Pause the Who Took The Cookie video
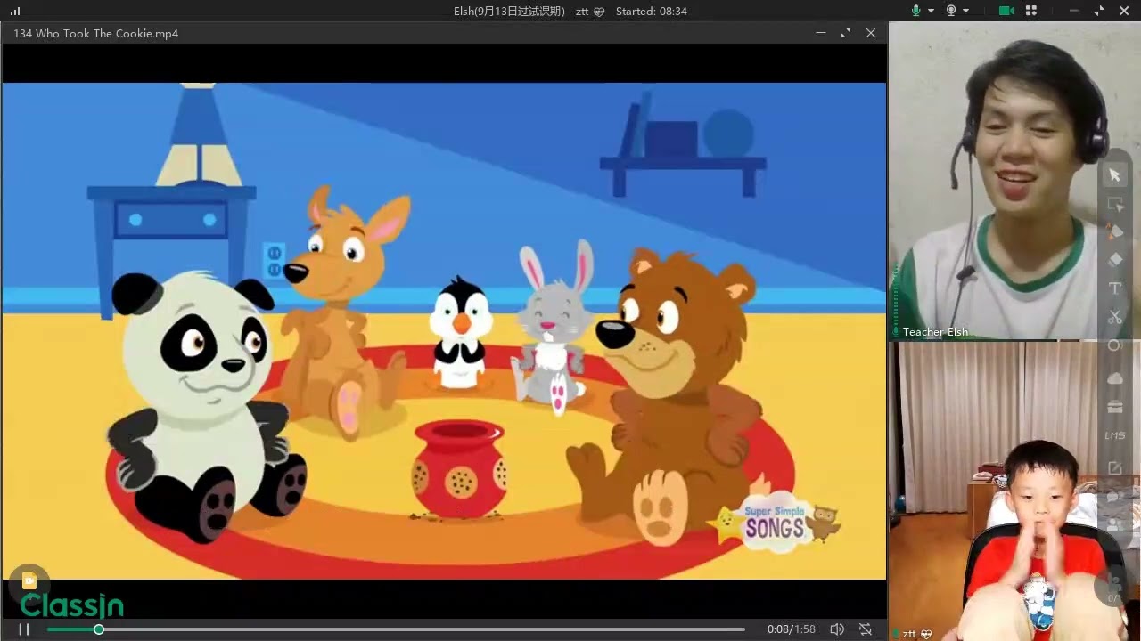Viewport: 1141px width, 641px height. pyautogui.click(x=24, y=629)
